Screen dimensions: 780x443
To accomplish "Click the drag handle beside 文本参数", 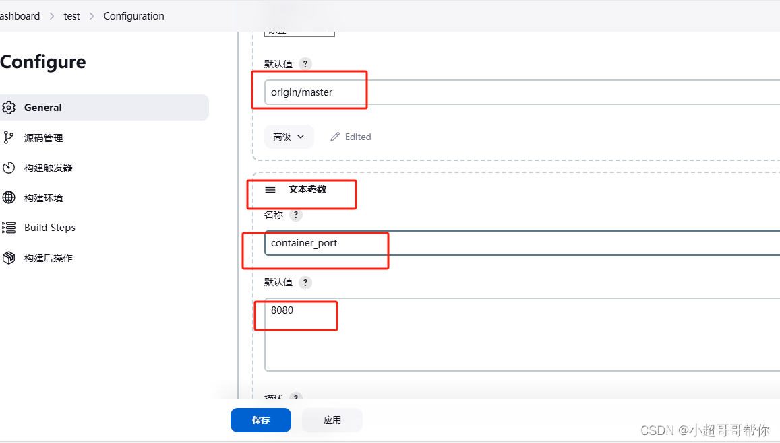I will (x=270, y=190).
